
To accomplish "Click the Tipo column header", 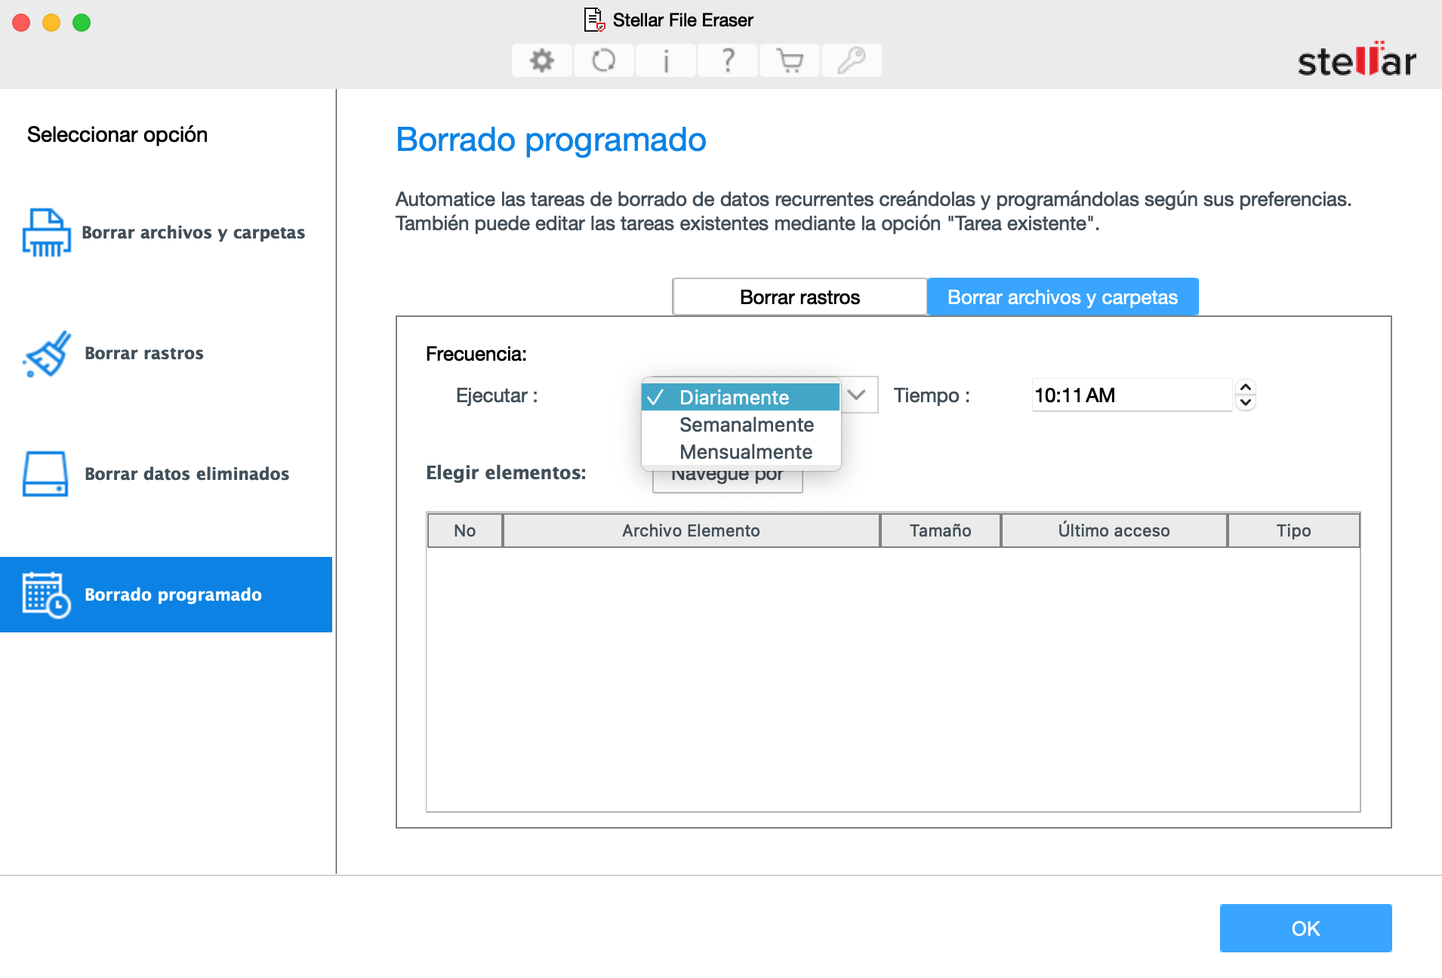I will pyautogui.click(x=1293, y=531).
